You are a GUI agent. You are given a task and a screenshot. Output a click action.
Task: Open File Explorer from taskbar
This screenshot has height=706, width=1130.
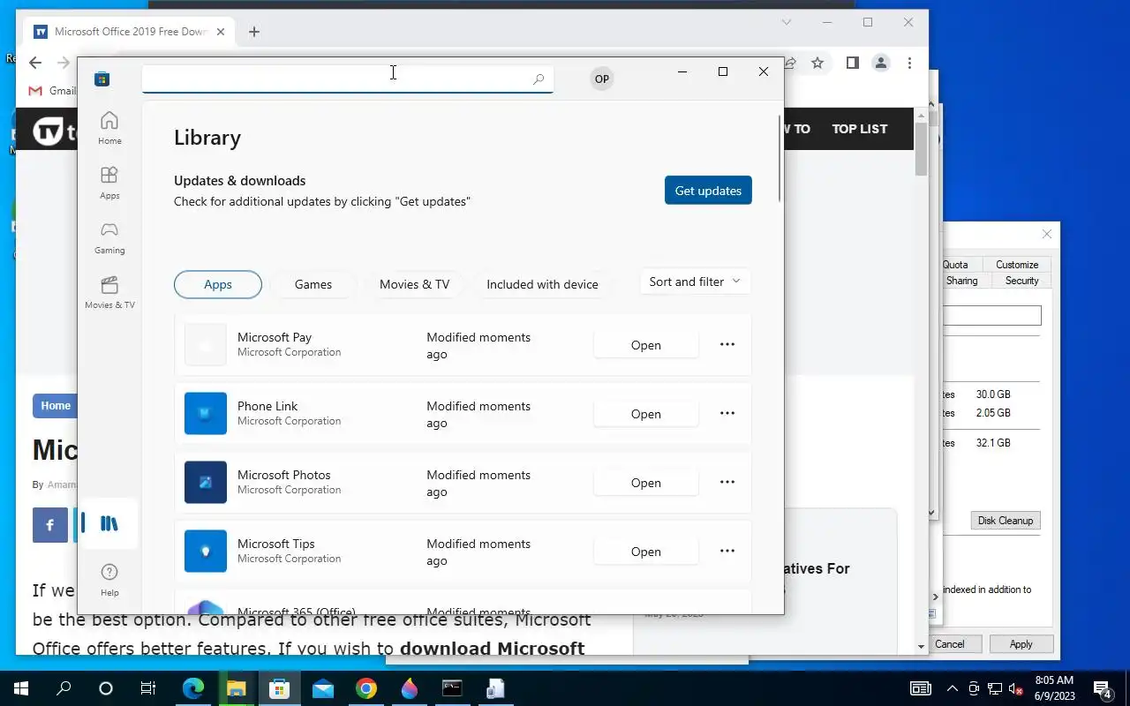pos(236,688)
